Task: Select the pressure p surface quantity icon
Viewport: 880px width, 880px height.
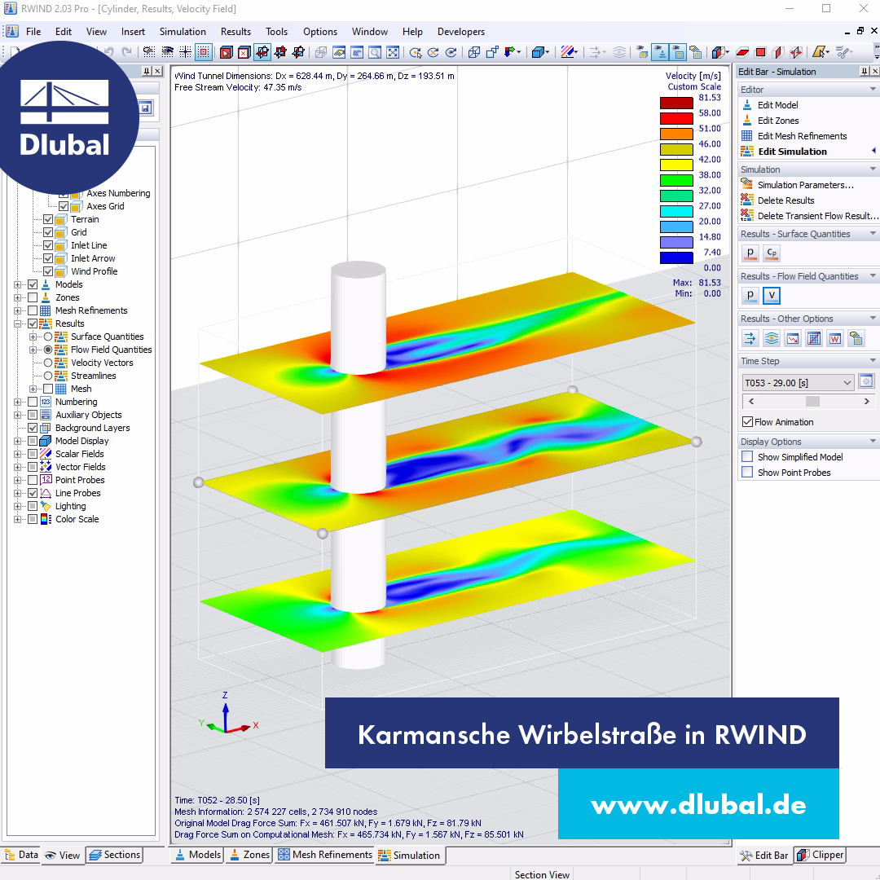Action: point(749,253)
